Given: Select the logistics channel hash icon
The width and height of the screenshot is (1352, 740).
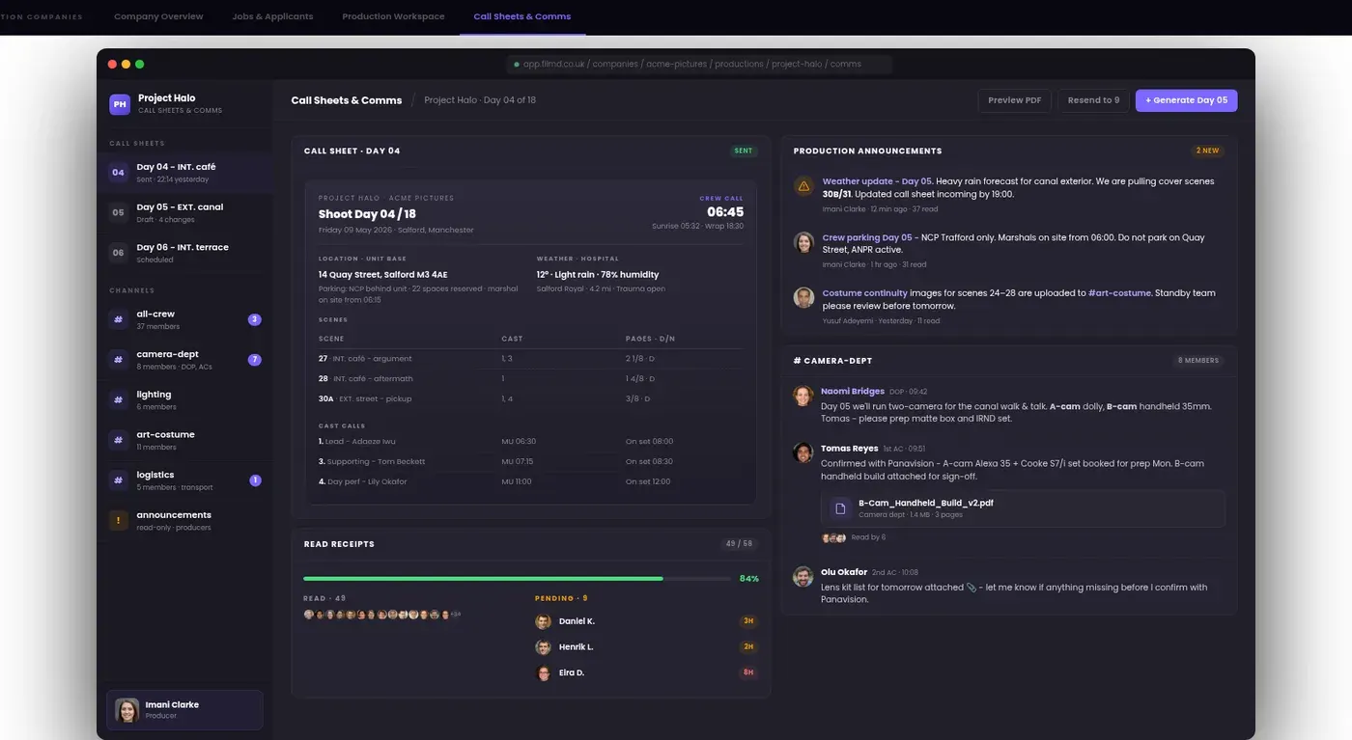Looking at the screenshot, I should (x=118, y=480).
